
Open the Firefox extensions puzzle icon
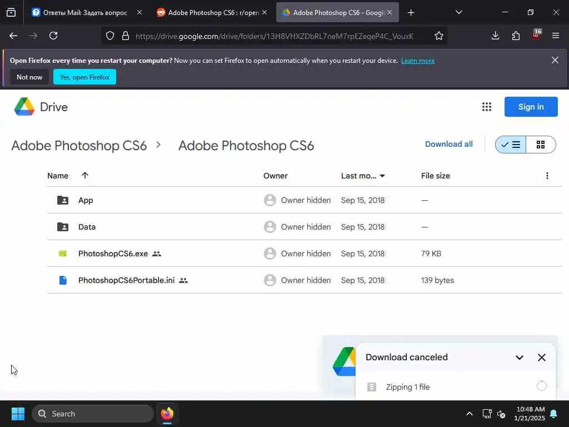[x=516, y=36]
